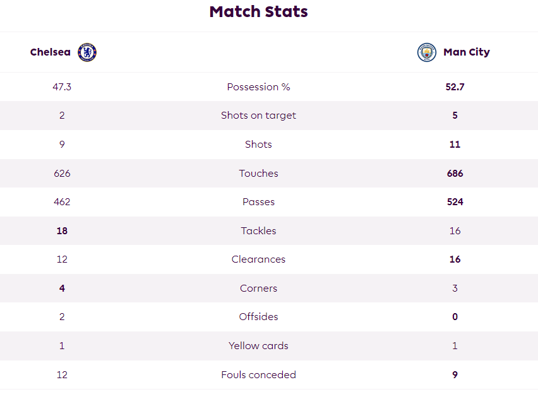Click the Clearances stat label
Image resolution: width=538 pixels, height=399 pixels.
point(259,259)
